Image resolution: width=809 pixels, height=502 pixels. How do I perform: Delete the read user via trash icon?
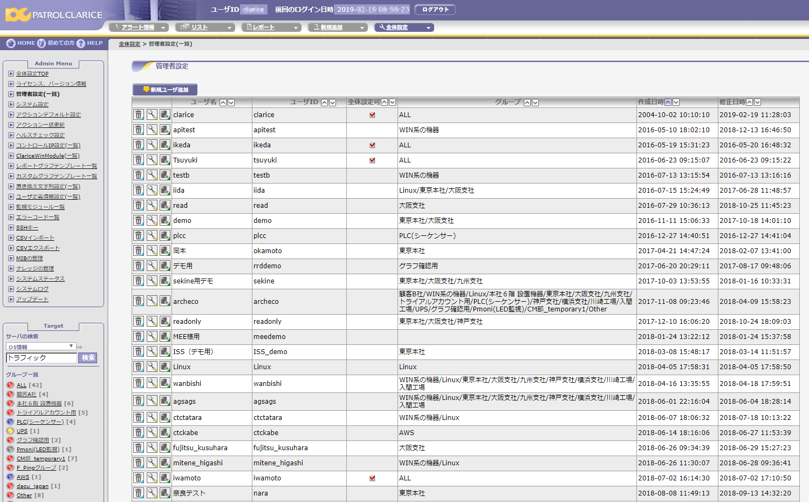139,205
